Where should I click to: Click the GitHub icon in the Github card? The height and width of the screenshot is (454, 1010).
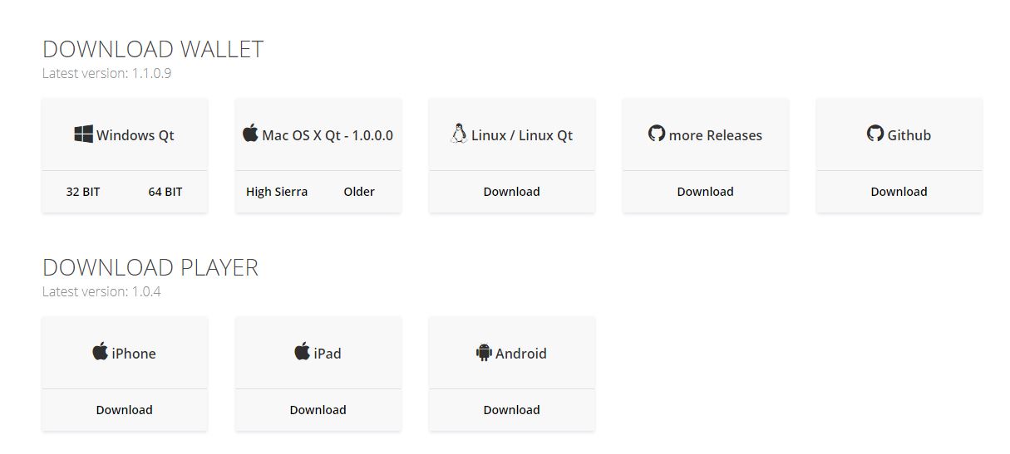[875, 133]
